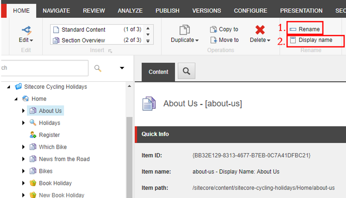Expand the News from the Road node
Image resolution: width=346 pixels, height=198 pixels.
(x=23, y=159)
